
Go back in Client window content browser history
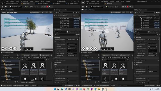pyautogui.click(x=22, y=57)
